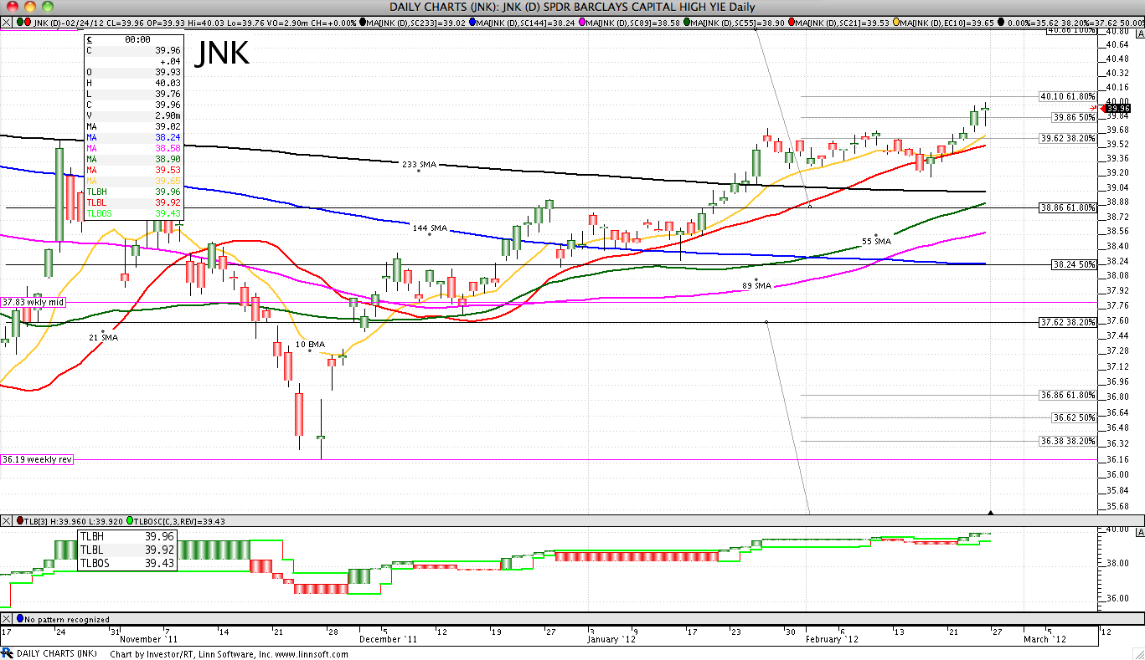Select the '36.62 50%' Fibonacci label
Viewport: 1145px width, 660px height.
coord(1075,417)
